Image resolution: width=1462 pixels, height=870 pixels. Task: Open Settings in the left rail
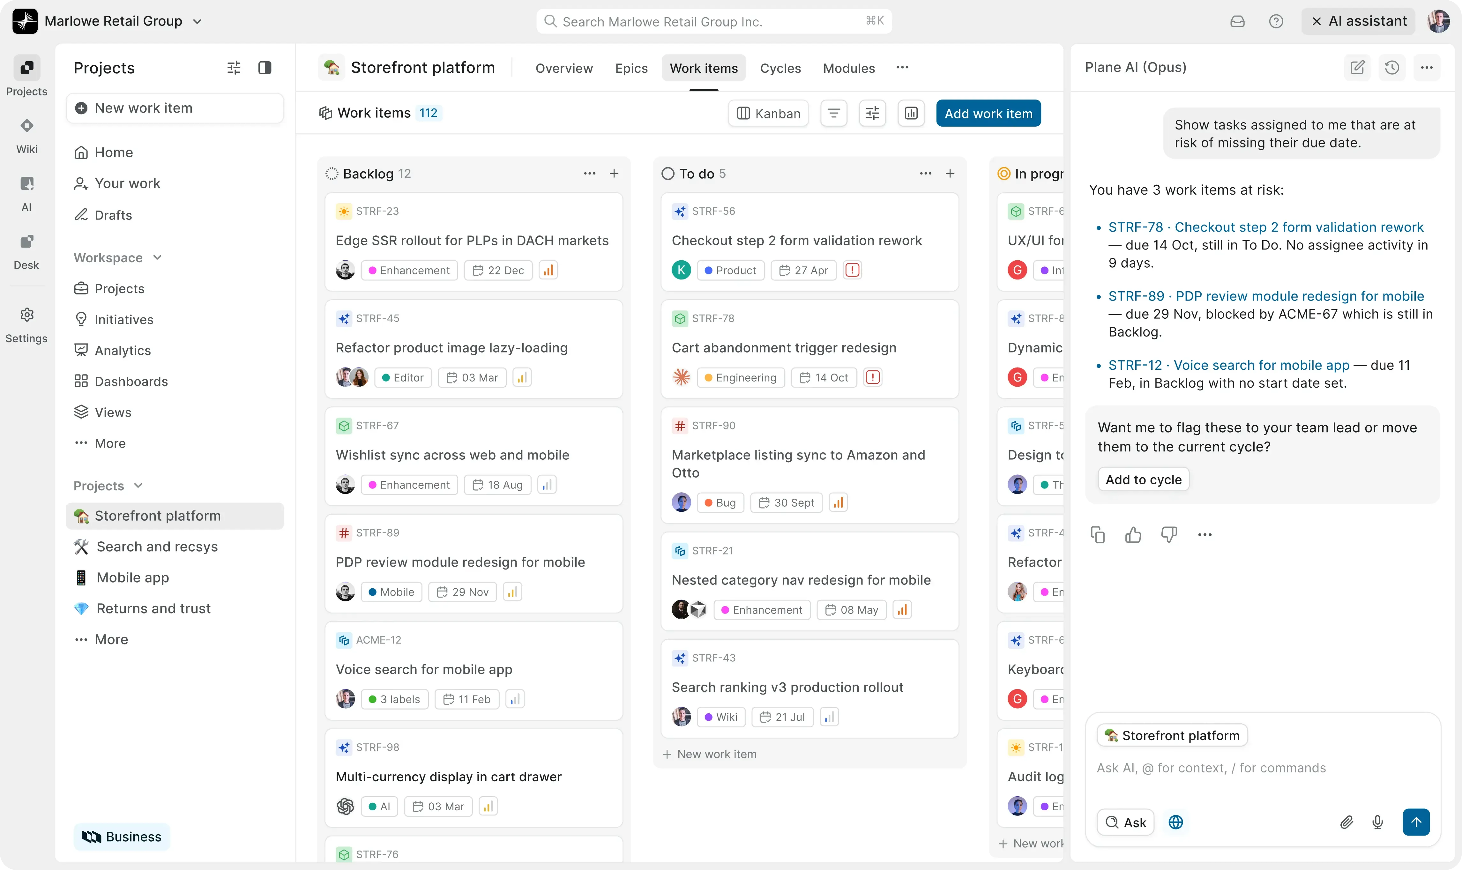(26, 325)
